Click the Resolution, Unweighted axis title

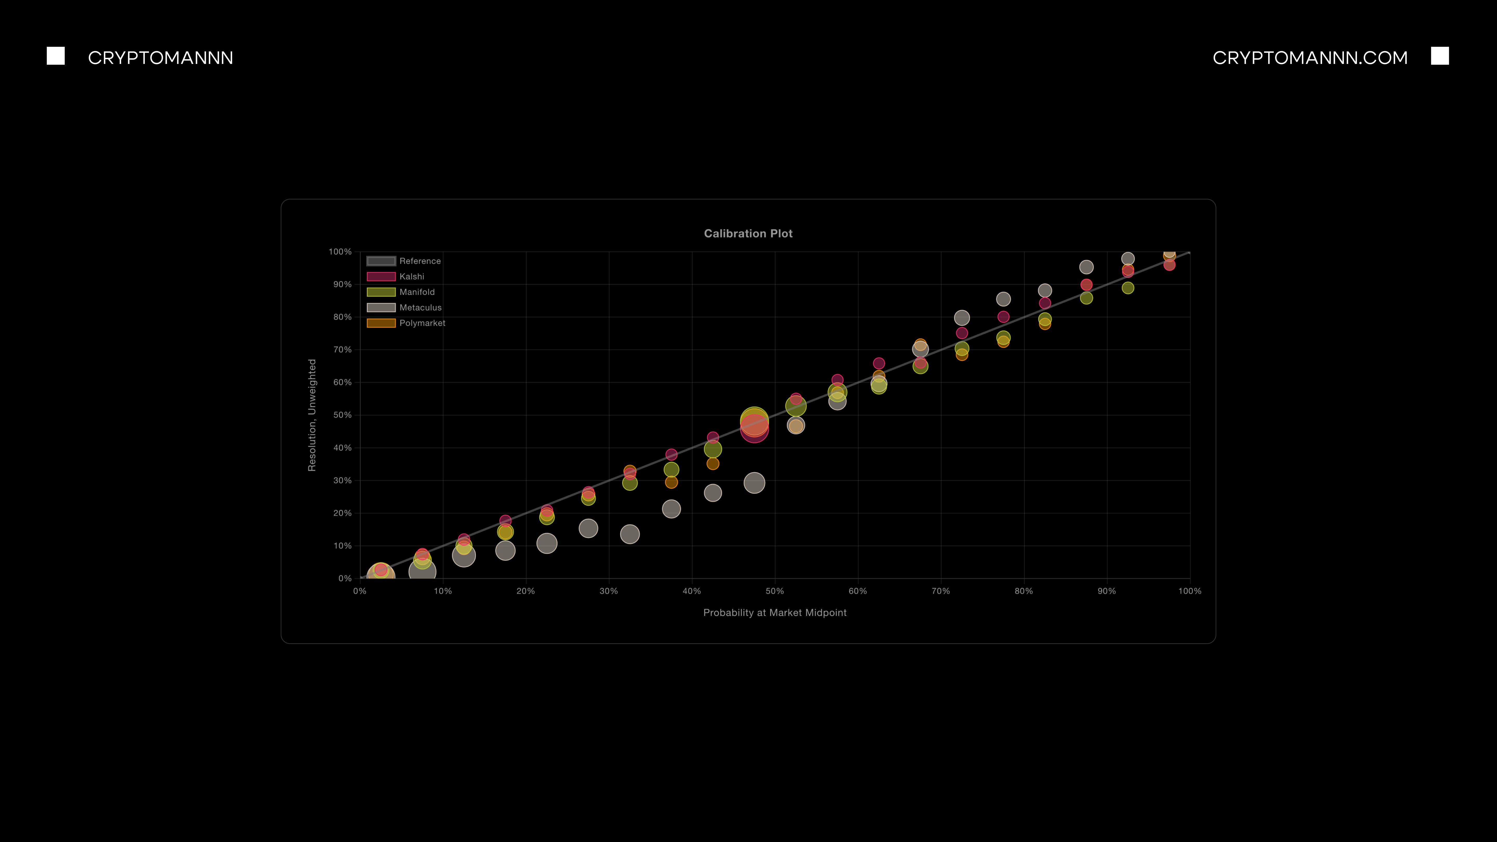312,415
